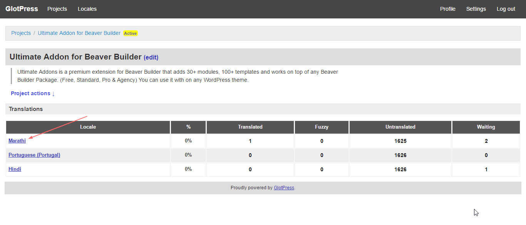The height and width of the screenshot is (225, 526).
Task: Click the Locale column header
Action: point(88,127)
